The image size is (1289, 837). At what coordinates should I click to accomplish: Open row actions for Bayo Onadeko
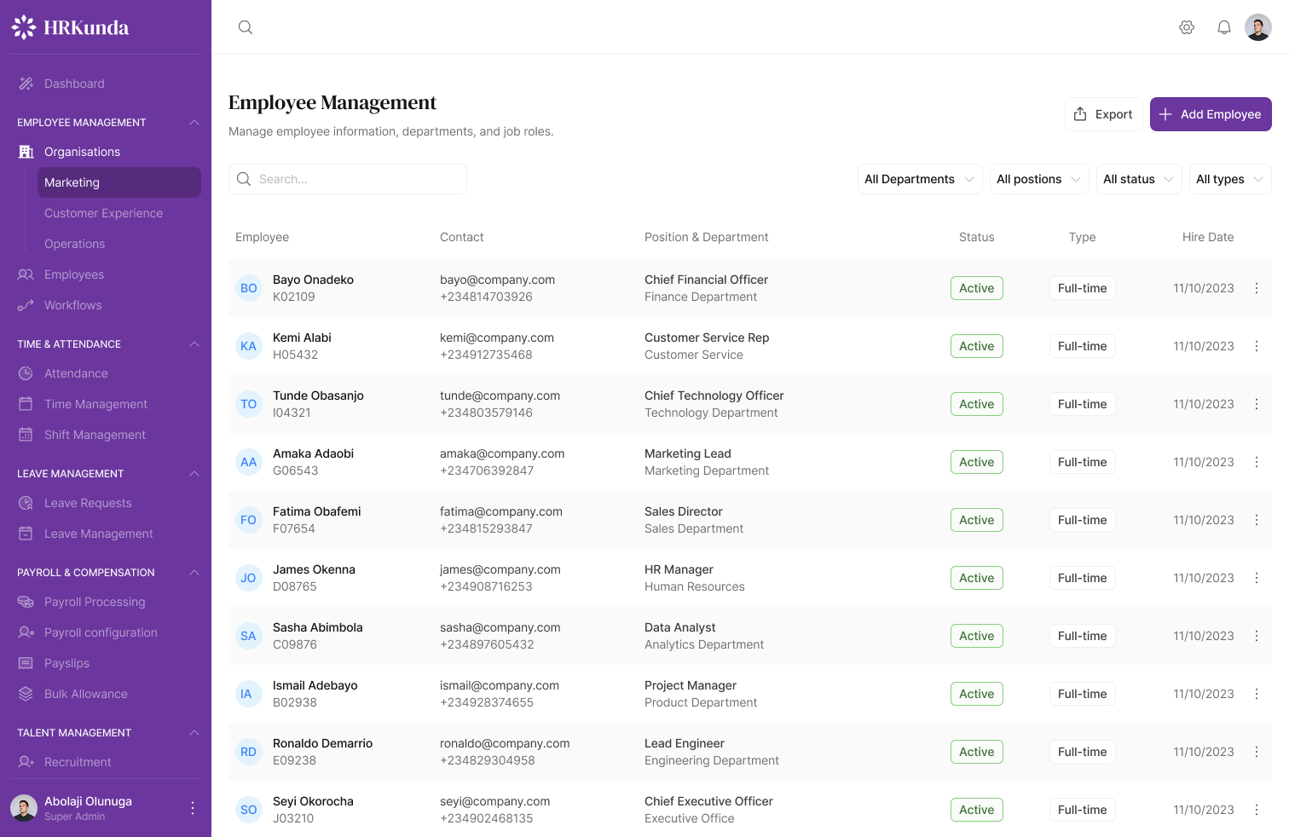click(x=1257, y=288)
